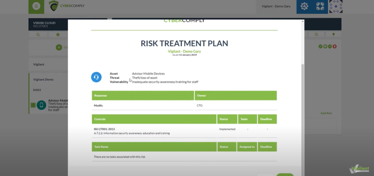The image size is (374, 176).
Task: Click the Tasks column header
Action: click(248, 119)
